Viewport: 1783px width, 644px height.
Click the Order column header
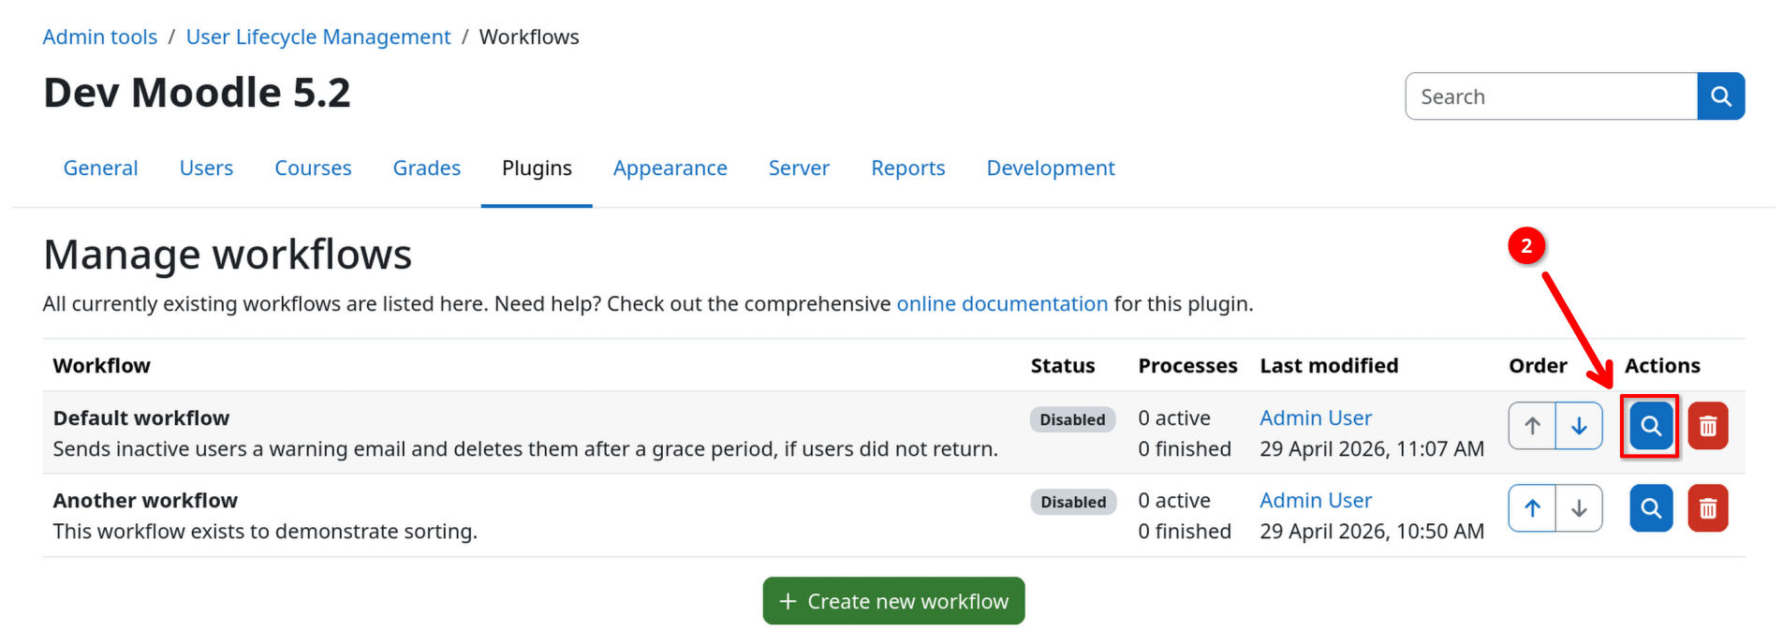click(1538, 366)
